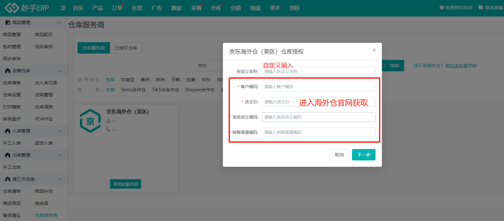Open the 物流 top menu

coord(255,8)
